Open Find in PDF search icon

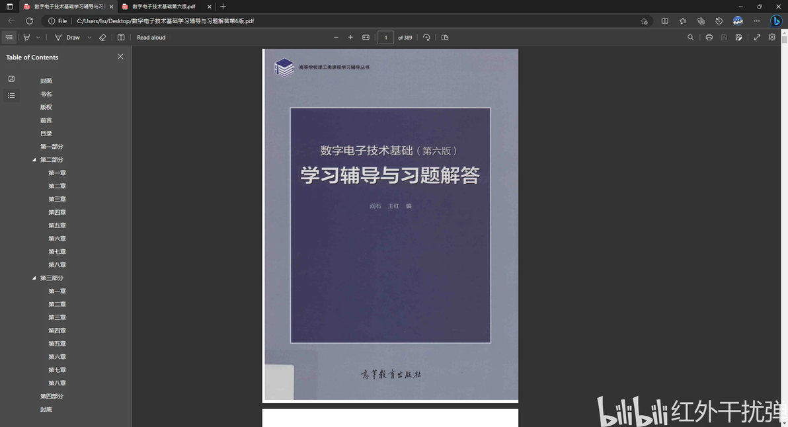coord(691,37)
